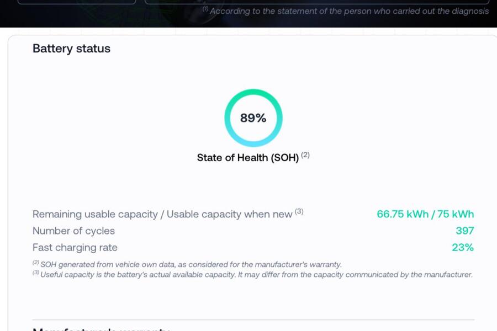
Task: Click the diagnosis statement footnote at top
Action: coord(349,11)
